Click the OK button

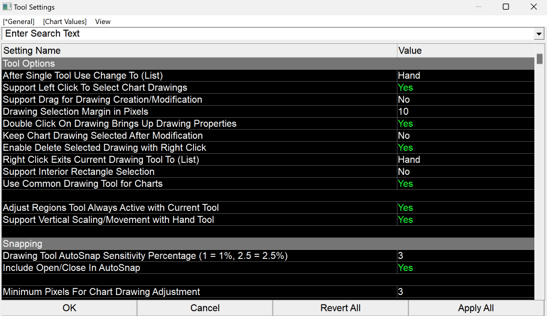[x=69, y=308]
